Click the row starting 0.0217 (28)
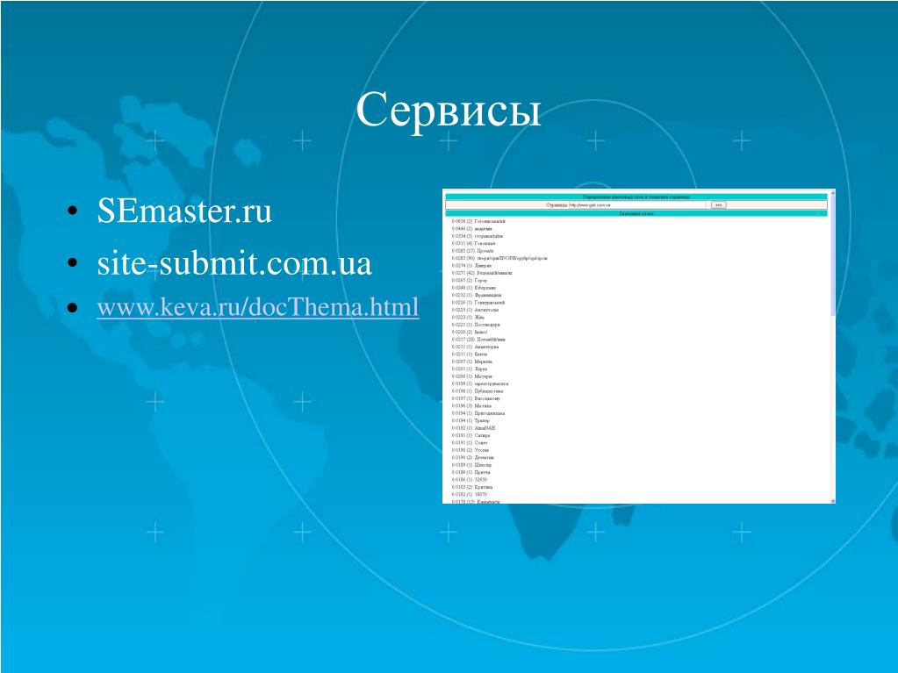This screenshot has height=673, width=898. [x=478, y=340]
